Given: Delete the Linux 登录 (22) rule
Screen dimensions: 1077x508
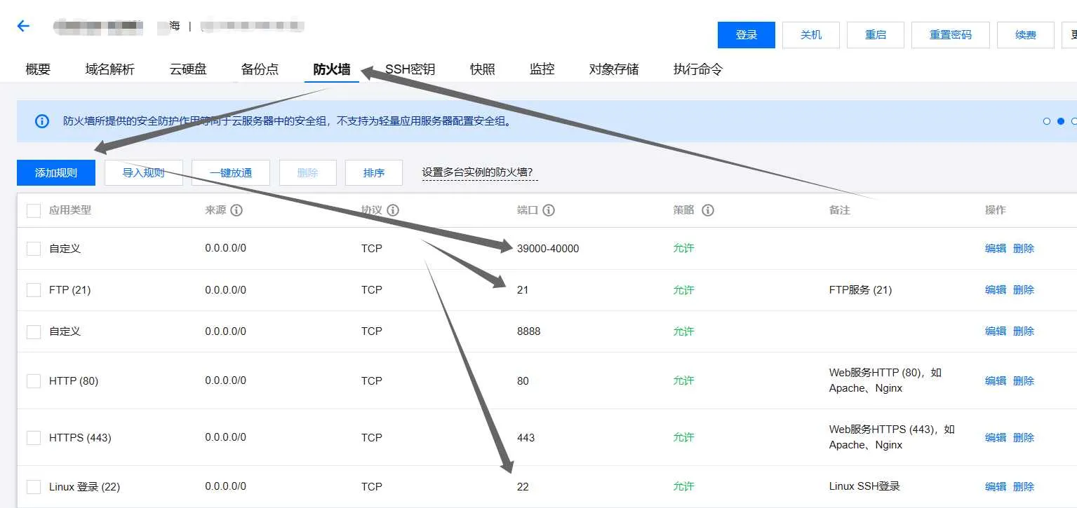Looking at the screenshot, I should 1024,487.
